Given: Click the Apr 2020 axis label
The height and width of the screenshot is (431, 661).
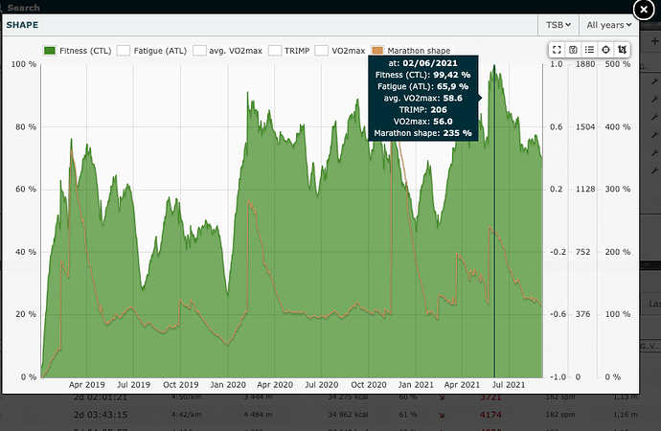Looking at the screenshot, I should pyautogui.click(x=275, y=385).
